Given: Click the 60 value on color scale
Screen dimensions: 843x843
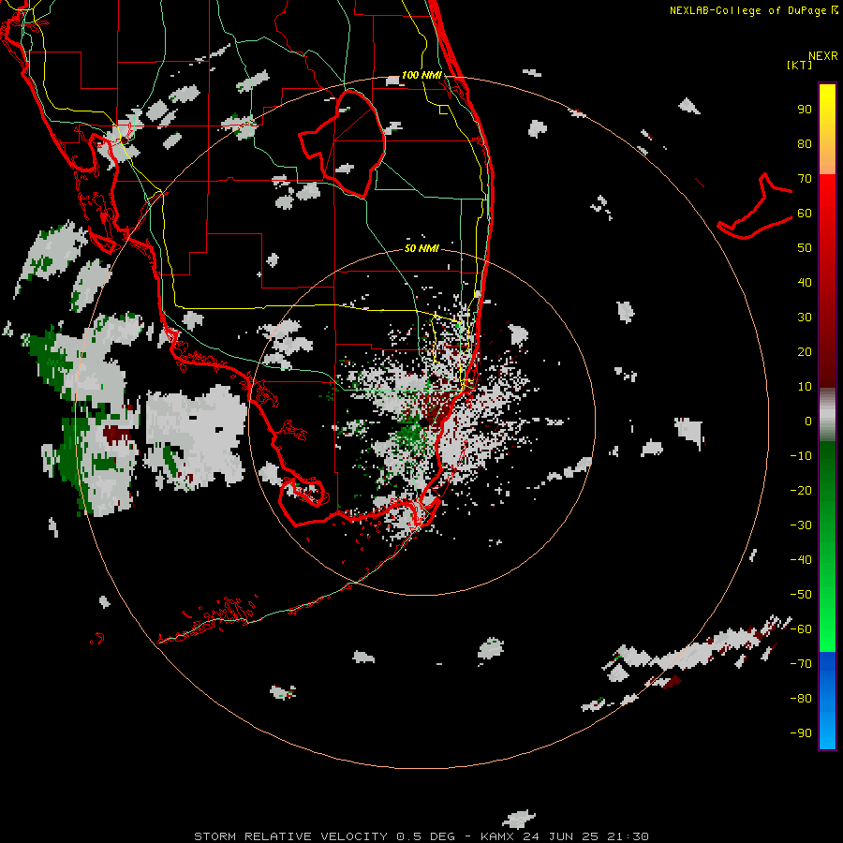Looking at the screenshot, I should click(x=805, y=213).
